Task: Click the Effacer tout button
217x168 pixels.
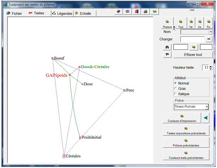Action: click(193, 55)
